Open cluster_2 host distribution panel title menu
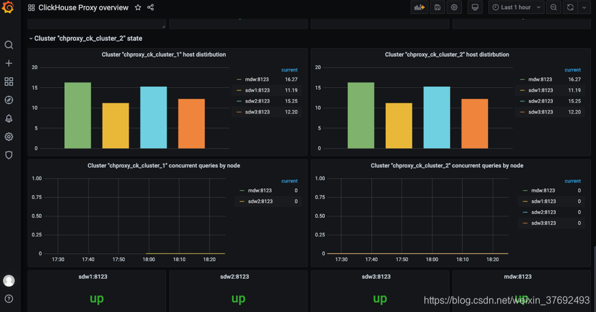The width and height of the screenshot is (596, 312). [x=447, y=54]
